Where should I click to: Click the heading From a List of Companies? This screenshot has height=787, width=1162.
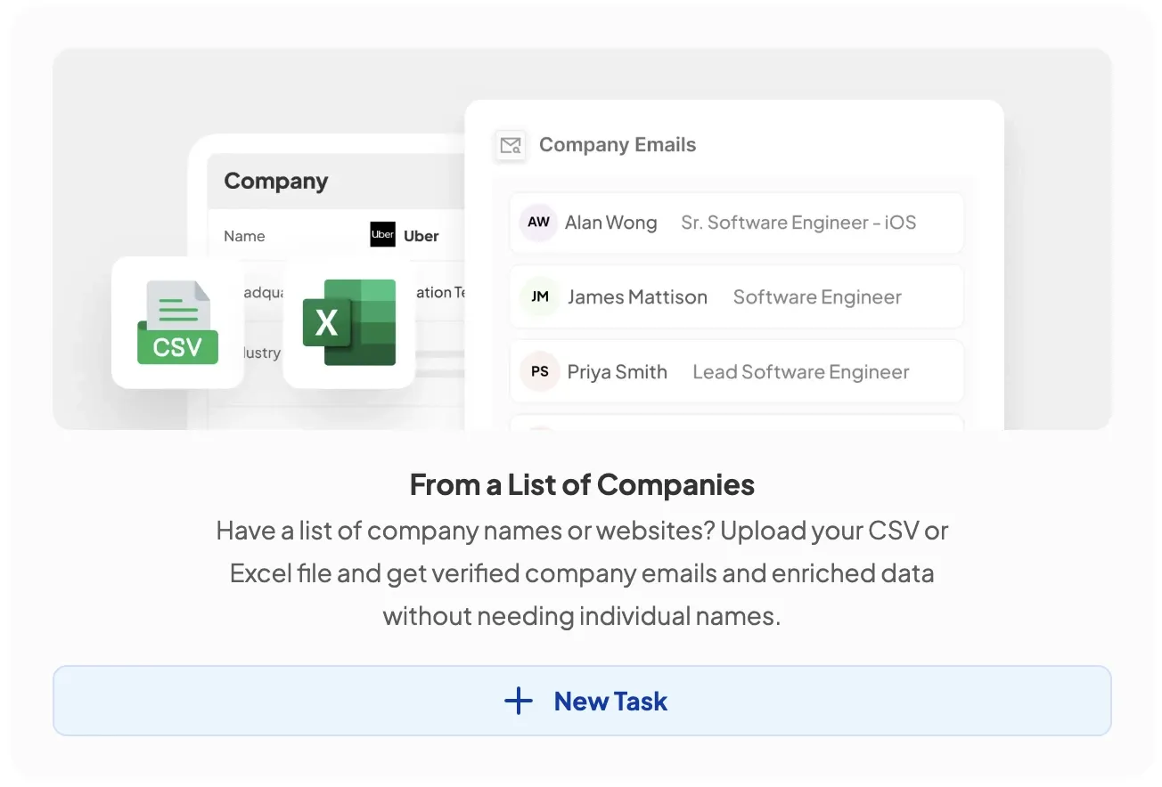[581, 484]
